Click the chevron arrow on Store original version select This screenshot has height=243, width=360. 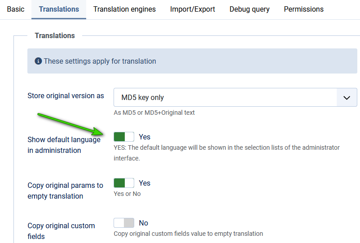click(x=347, y=97)
